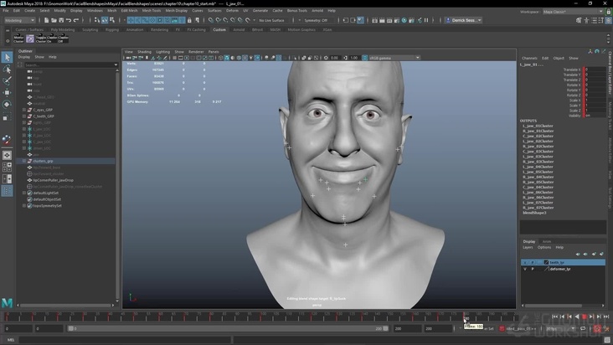This screenshot has height=345, width=613.
Task: Click the Outliner toggle icon in sidebar
Action: 7,191
